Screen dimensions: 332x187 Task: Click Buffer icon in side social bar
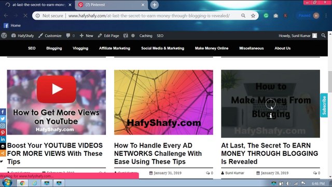(x=3, y=146)
